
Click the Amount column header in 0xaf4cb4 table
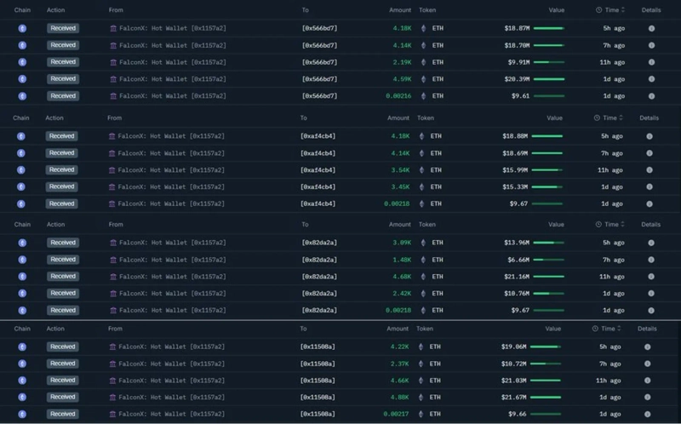click(398, 117)
